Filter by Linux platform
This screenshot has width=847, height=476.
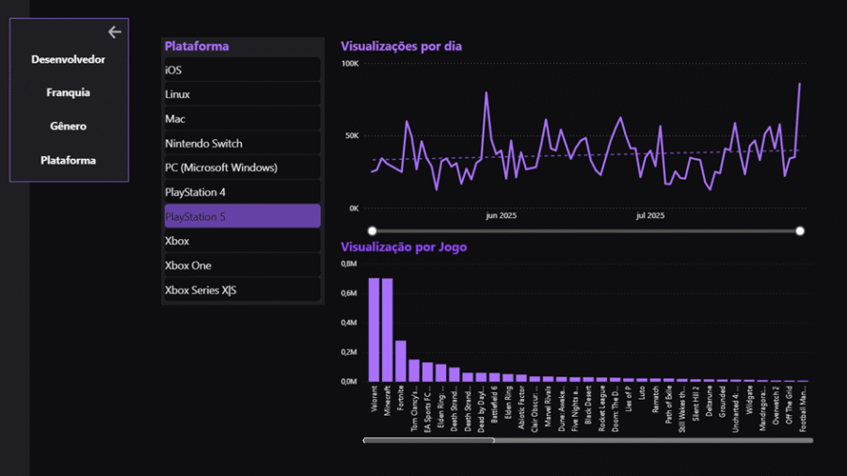coord(242,94)
